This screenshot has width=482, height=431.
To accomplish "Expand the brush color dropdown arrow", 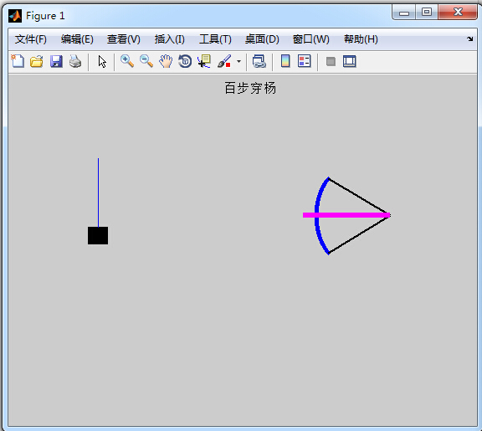I will (238, 61).
